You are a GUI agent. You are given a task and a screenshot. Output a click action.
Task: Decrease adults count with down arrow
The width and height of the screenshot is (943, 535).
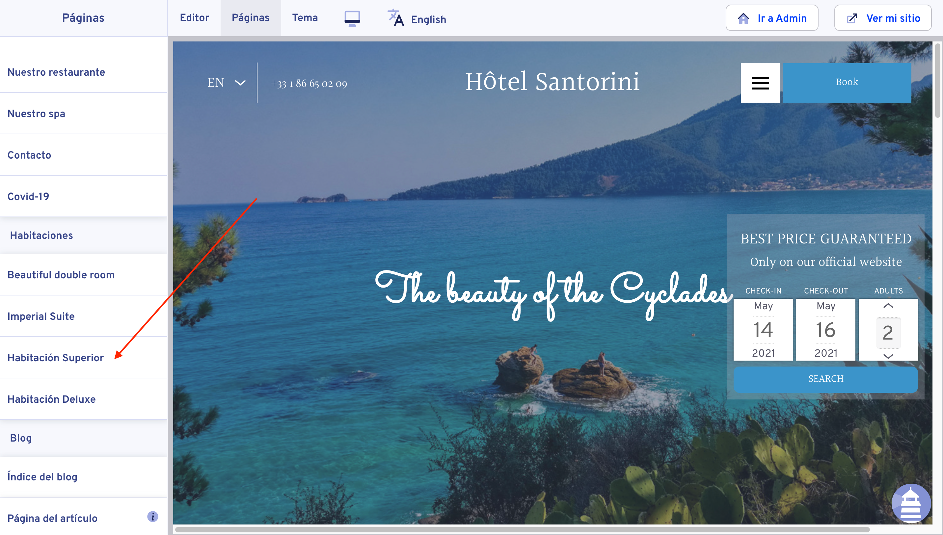(888, 356)
